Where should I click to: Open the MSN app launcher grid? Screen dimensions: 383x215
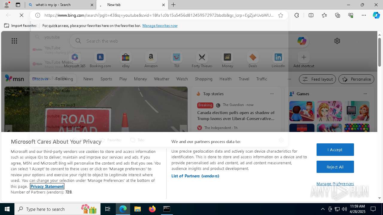(14, 41)
